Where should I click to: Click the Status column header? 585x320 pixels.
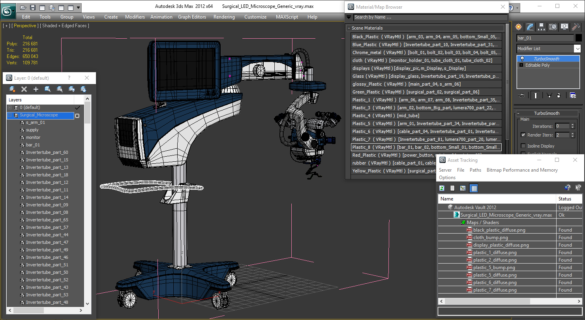pos(569,199)
